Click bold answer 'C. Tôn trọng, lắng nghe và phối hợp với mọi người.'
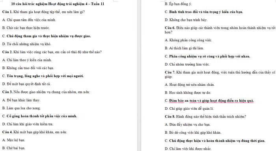Image resolution: width=276 pixels, height=151 pixels. point(43,76)
